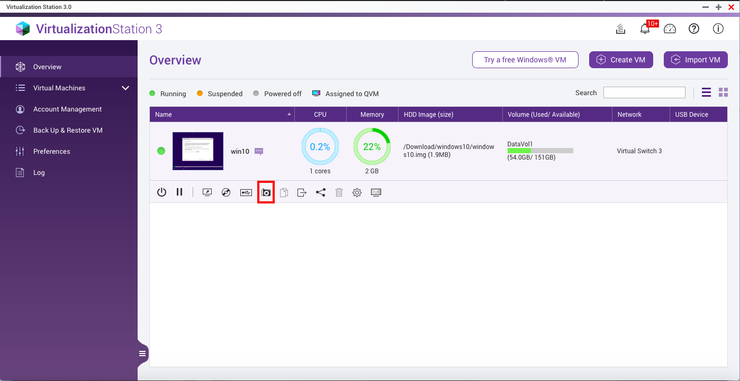Click the VirtualizationStation cube logo

pyautogui.click(x=23, y=29)
